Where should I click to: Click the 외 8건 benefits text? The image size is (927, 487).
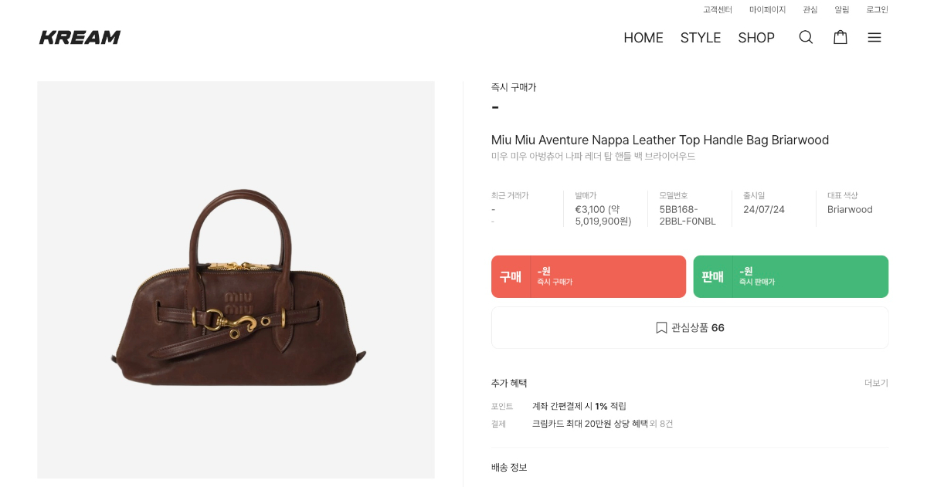(x=661, y=424)
